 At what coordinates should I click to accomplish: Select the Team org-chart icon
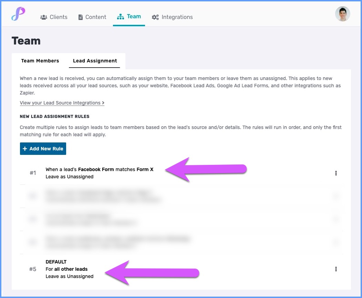coord(120,16)
